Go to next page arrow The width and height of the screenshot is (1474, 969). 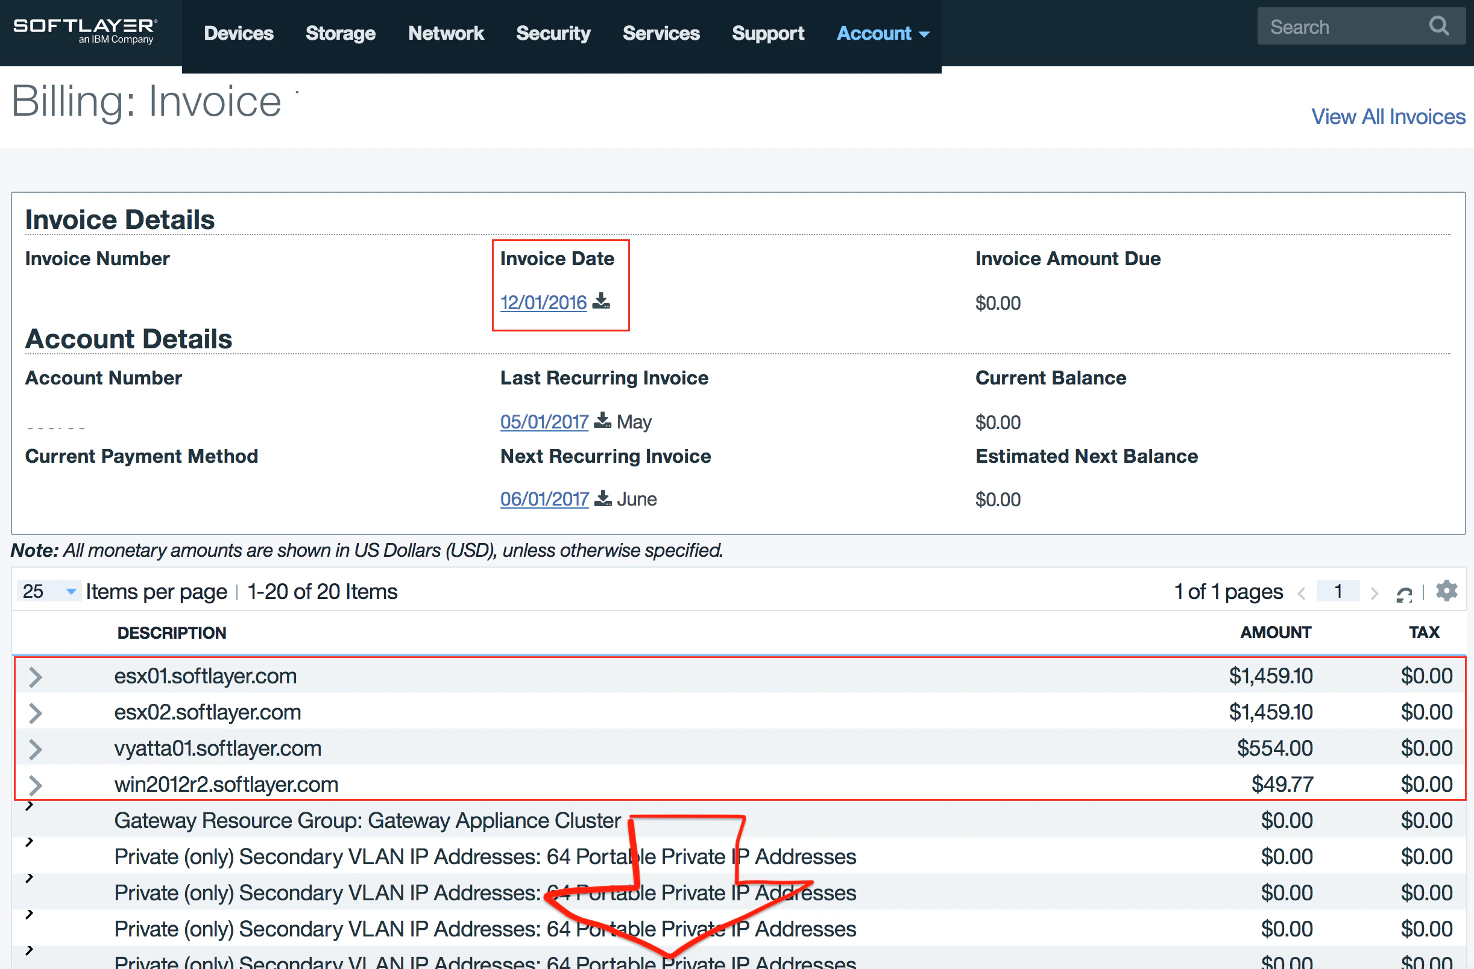[1375, 593]
